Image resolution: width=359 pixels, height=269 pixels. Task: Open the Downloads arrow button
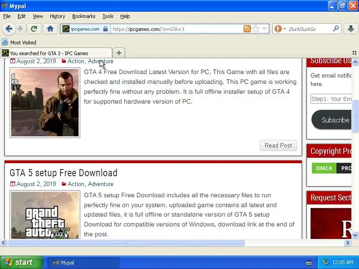[351, 29]
